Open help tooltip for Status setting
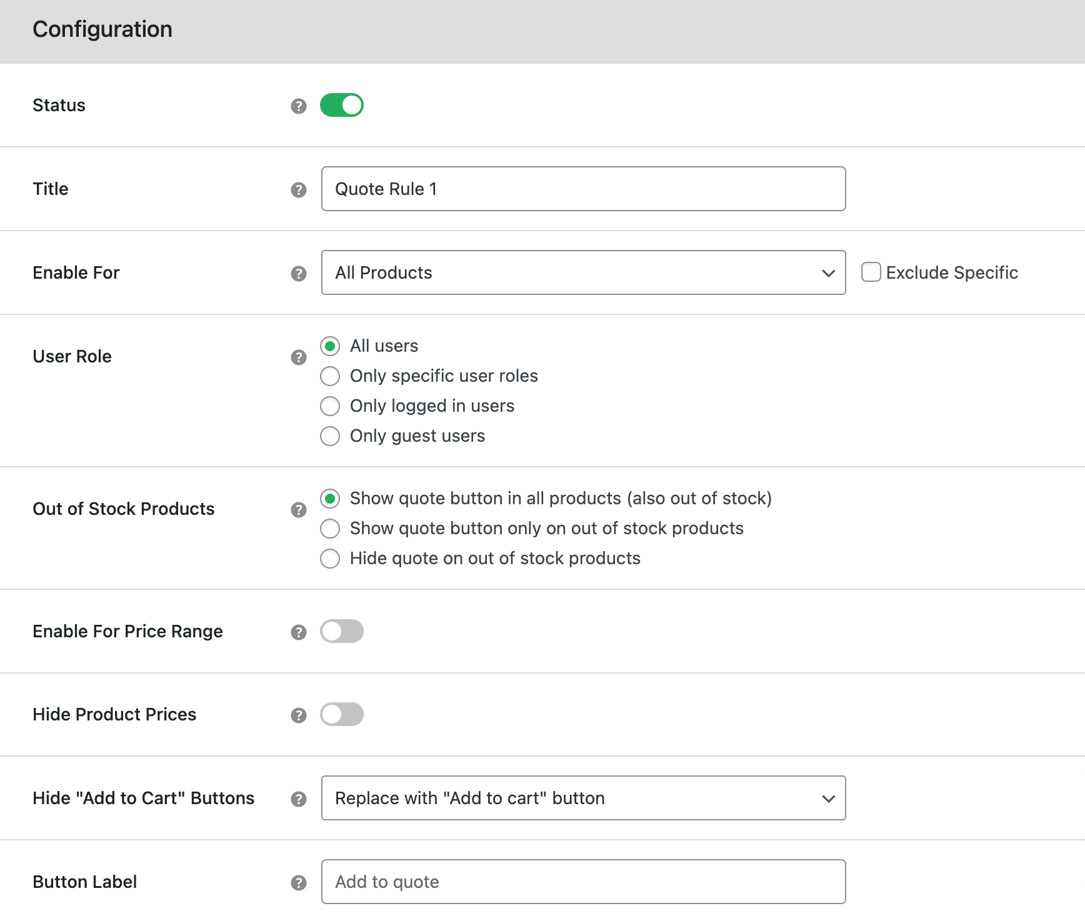This screenshot has width=1085, height=916. point(299,106)
